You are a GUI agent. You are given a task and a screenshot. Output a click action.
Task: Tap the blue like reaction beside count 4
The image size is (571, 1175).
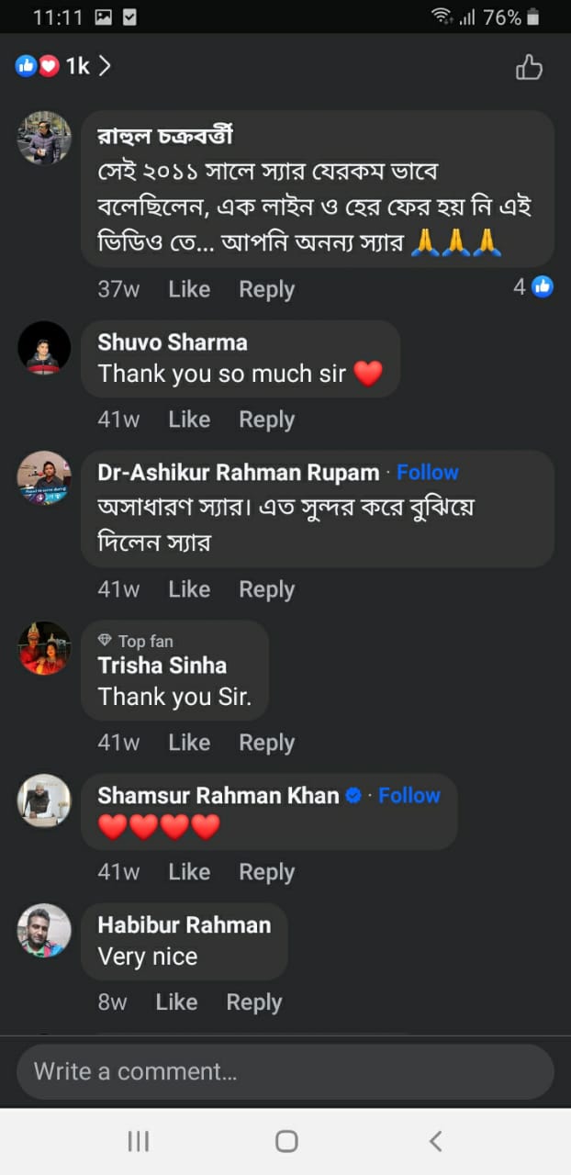click(543, 286)
